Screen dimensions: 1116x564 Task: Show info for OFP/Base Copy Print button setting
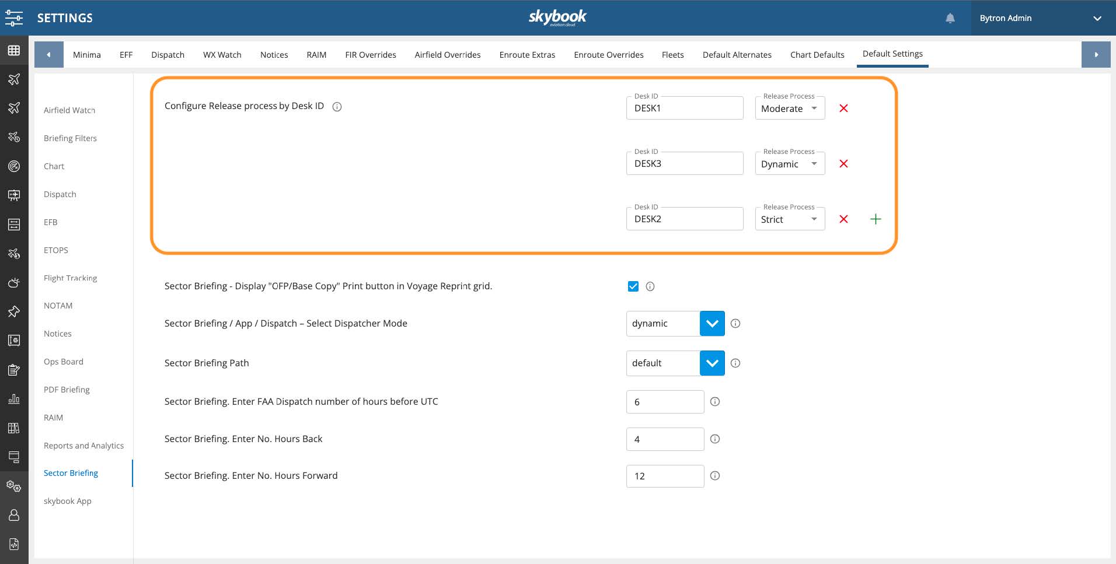(650, 286)
